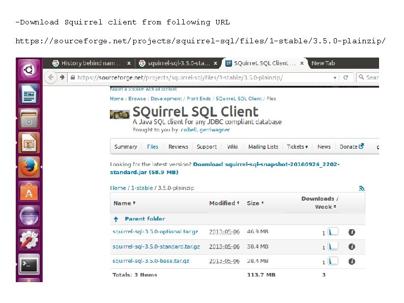
Task: Sort by Downloads / Week
Action: [x=320, y=203]
